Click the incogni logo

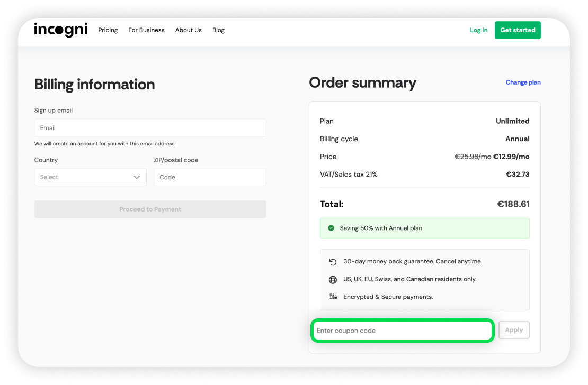61,30
